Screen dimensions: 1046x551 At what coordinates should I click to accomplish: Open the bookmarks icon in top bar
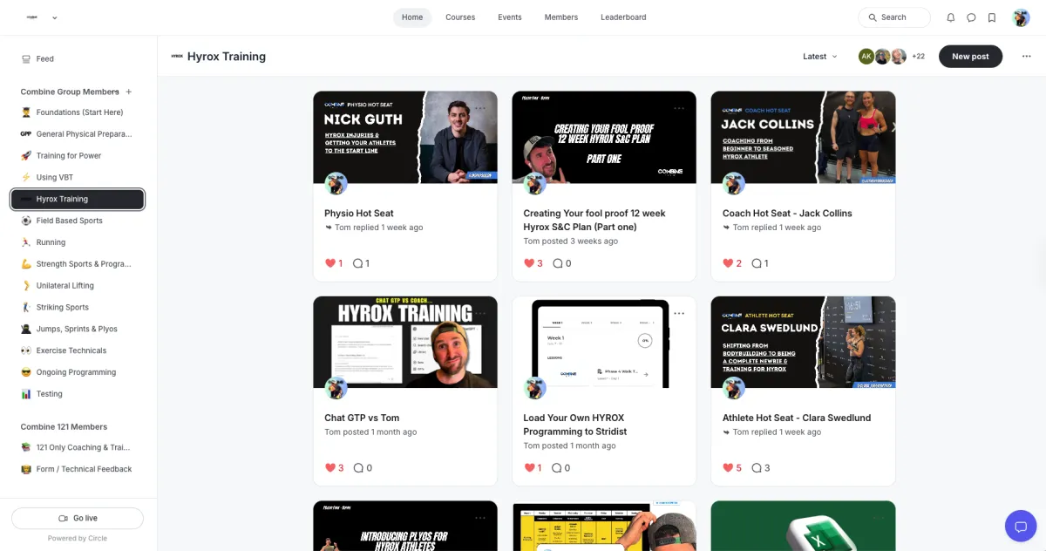(992, 17)
